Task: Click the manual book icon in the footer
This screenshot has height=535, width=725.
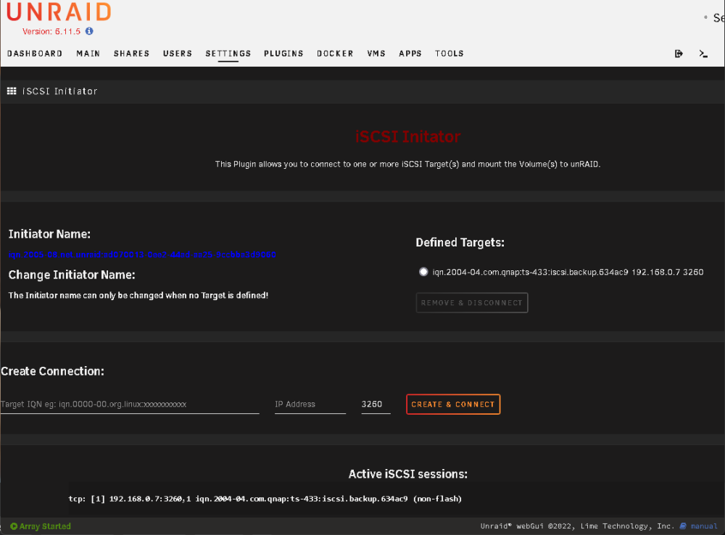Action: pos(683,526)
